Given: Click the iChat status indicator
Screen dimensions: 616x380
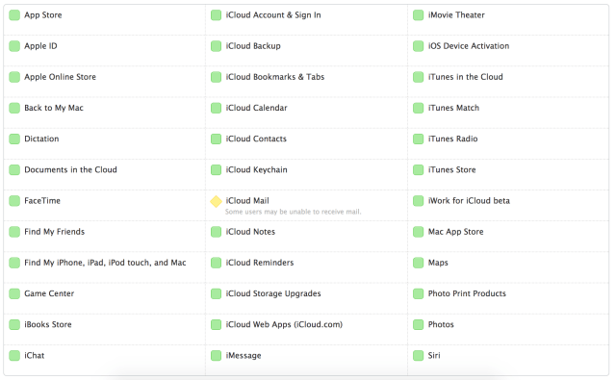Looking at the screenshot, I should click(14, 356).
